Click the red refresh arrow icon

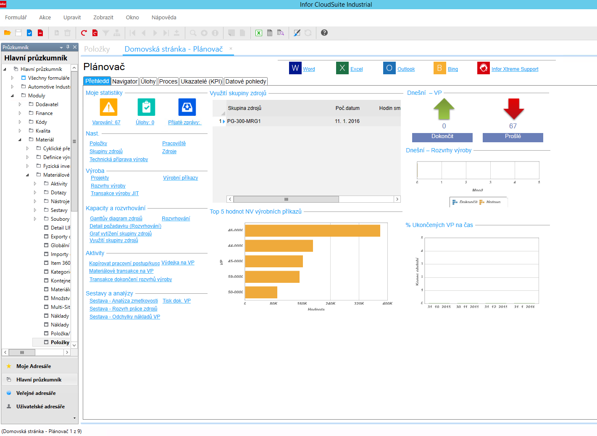coord(84,33)
